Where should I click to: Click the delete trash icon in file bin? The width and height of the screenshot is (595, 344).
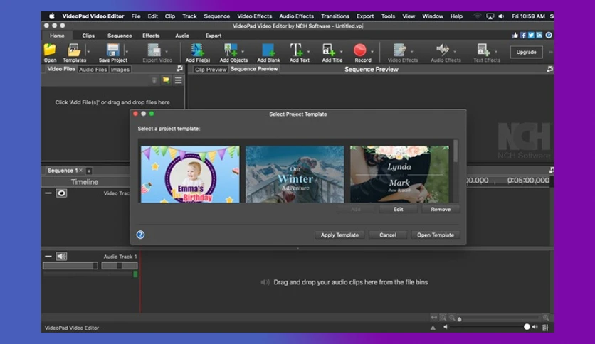154,80
